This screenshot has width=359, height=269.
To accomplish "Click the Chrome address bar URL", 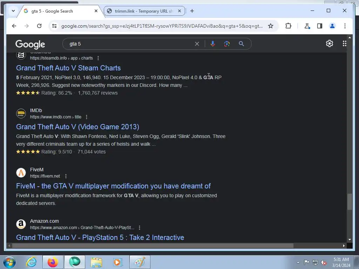I will click(162, 26).
